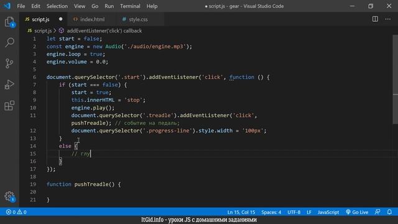Click the Russian comment after pushTreadle
Screen dimensions: 398x224
(147, 123)
